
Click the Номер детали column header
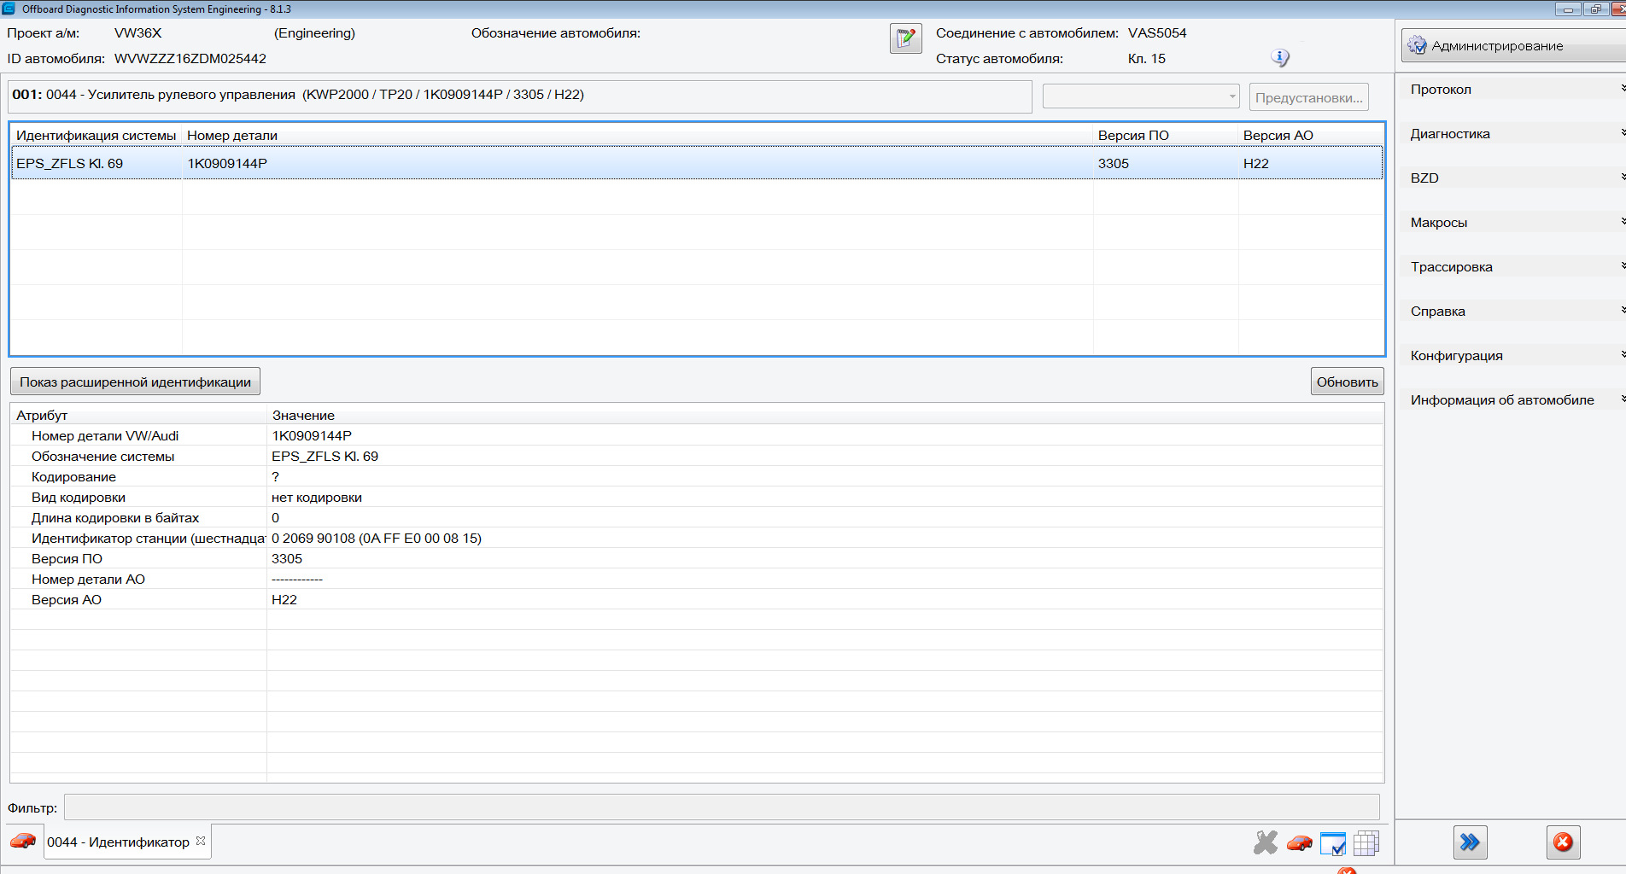[637, 136]
